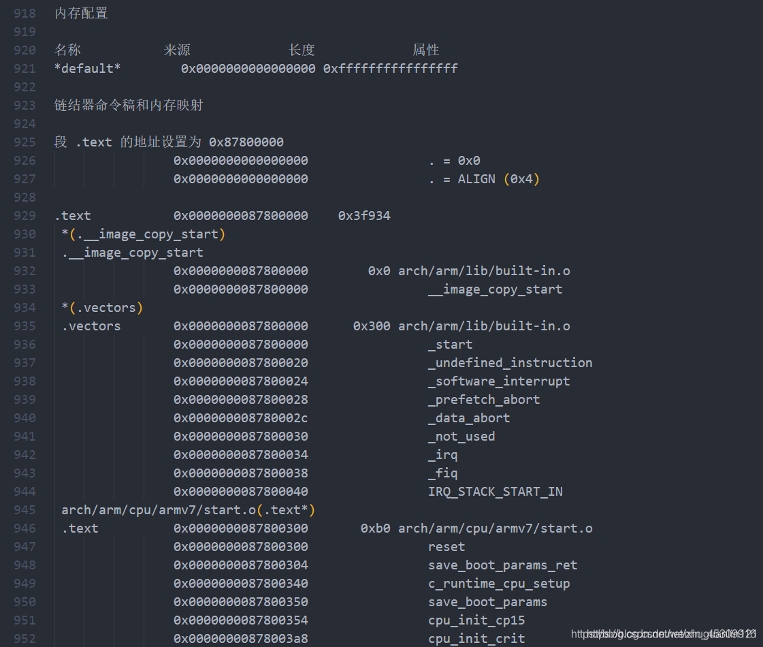The height and width of the screenshot is (647, 763).
Task: Click line number 935 in the gutter
Action: 25,326
